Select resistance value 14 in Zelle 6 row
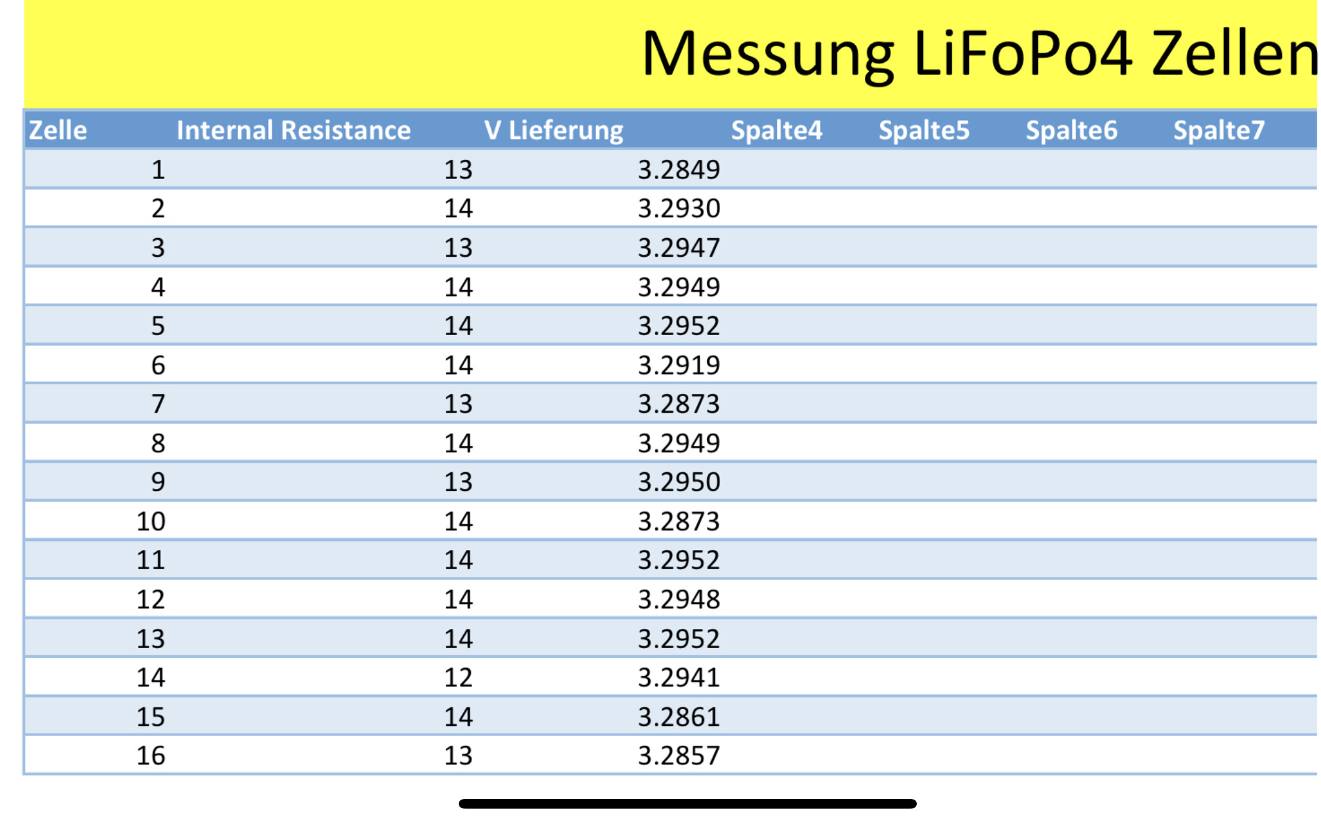The image size is (1321, 824). (x=458, y=365)
